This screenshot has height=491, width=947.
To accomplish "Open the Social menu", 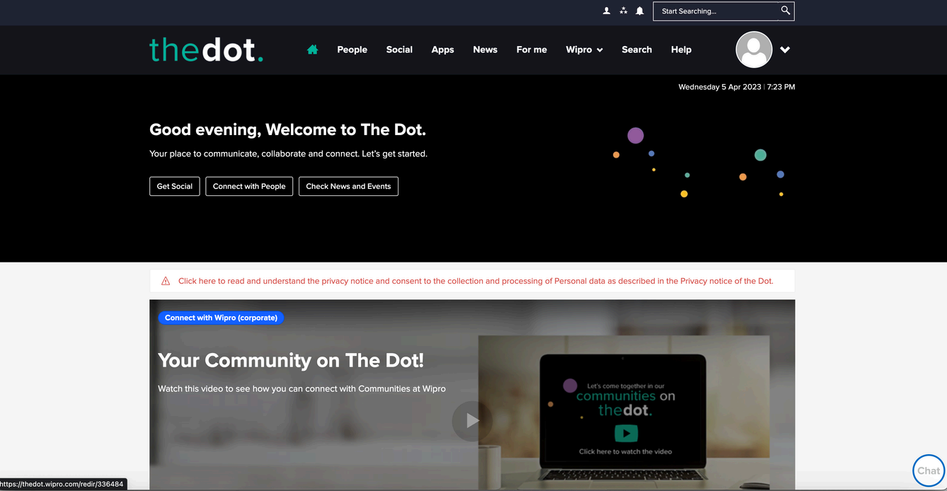I will (399, 50).
